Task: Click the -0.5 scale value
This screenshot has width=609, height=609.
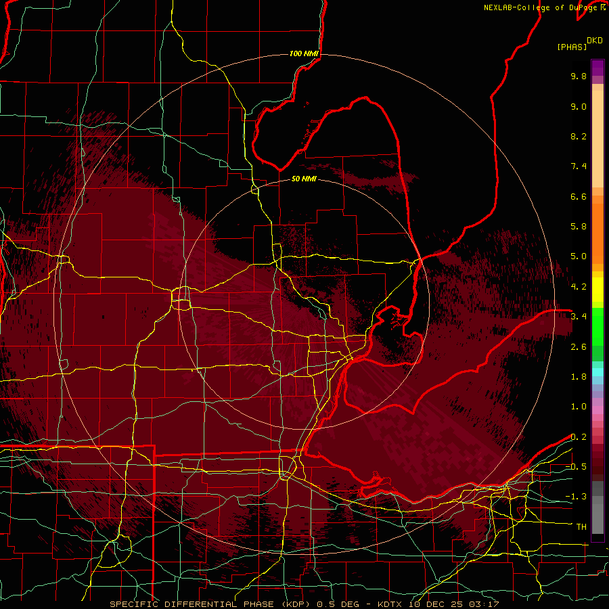Action: [576, 467]
